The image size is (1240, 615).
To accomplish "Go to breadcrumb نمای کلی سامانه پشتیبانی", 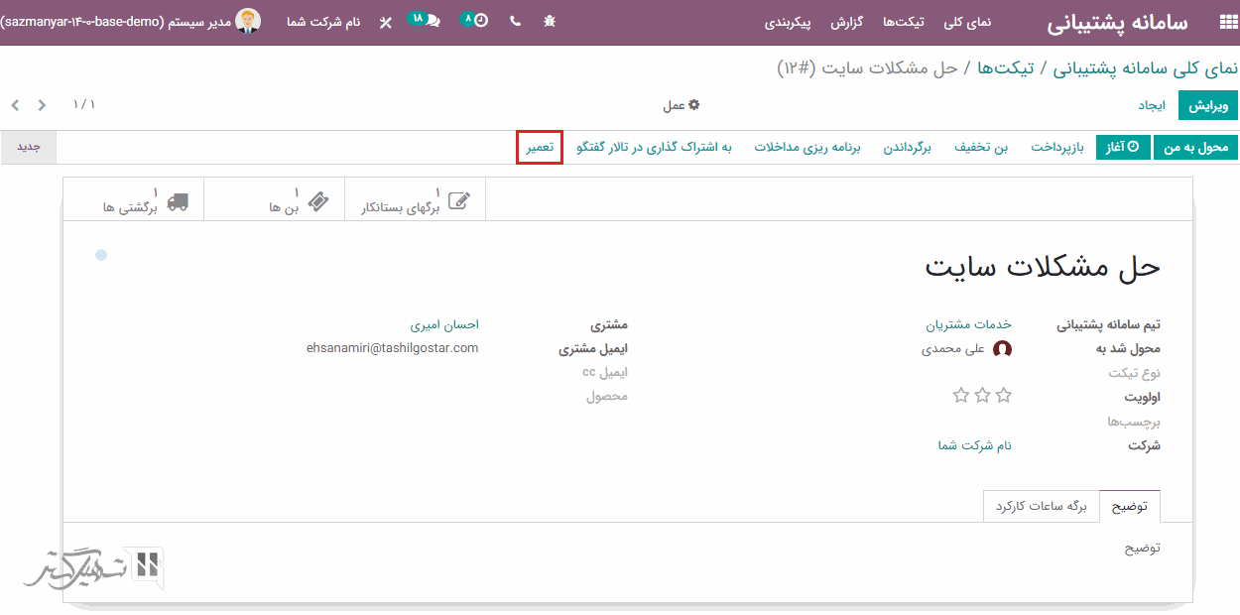I will click(1146, 68).
